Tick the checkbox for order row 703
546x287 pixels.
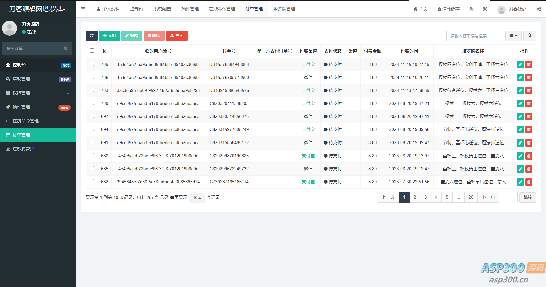tap(92, 90)
